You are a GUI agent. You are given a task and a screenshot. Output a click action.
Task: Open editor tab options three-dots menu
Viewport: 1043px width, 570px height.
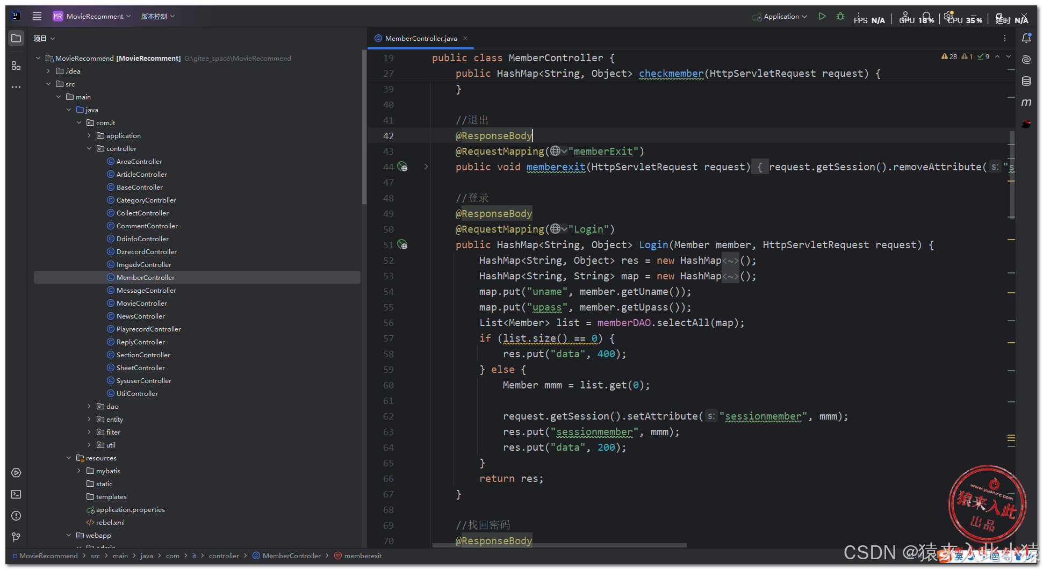[x=1004, y=38]
